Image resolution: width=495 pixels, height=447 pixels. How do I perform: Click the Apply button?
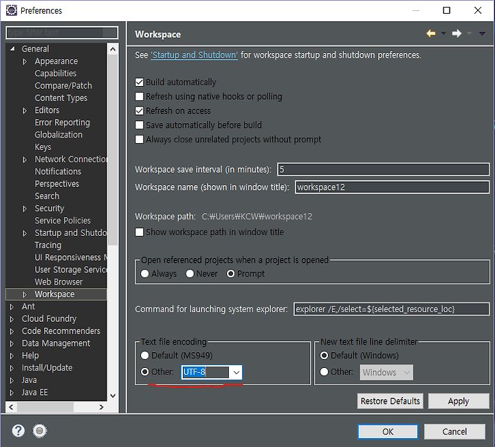tap(459, 401)
